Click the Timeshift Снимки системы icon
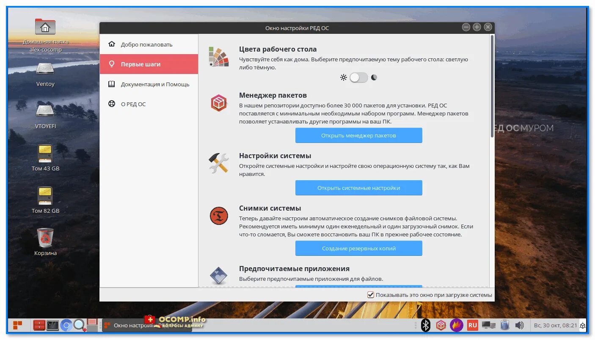The height and width of the screenshot is (340, 595). 219,216
